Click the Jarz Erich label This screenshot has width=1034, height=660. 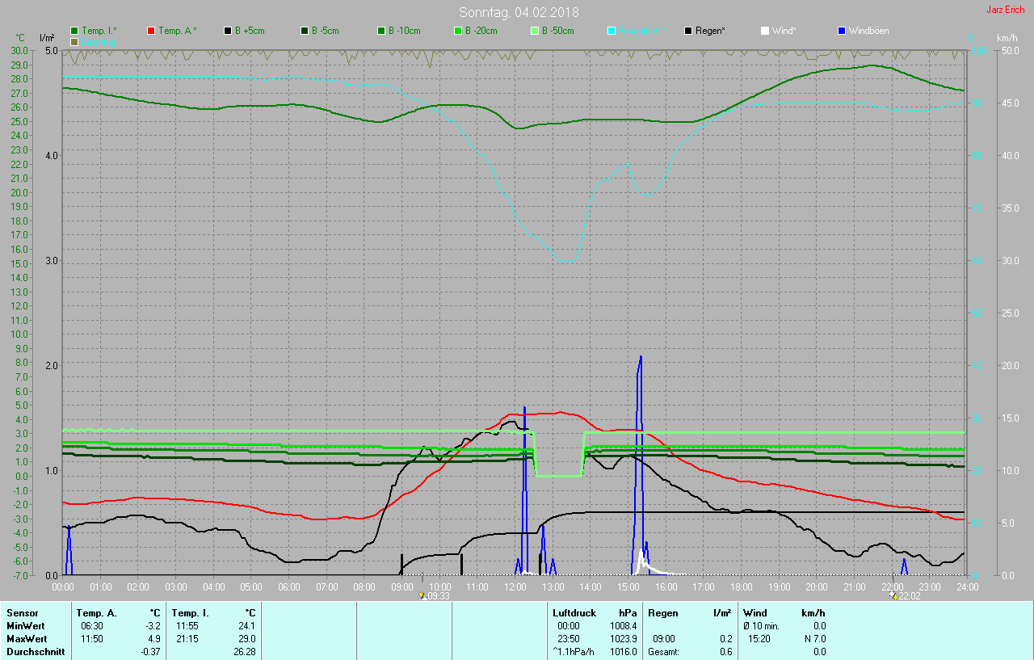pyautogui.click(x=1005, y=11)
